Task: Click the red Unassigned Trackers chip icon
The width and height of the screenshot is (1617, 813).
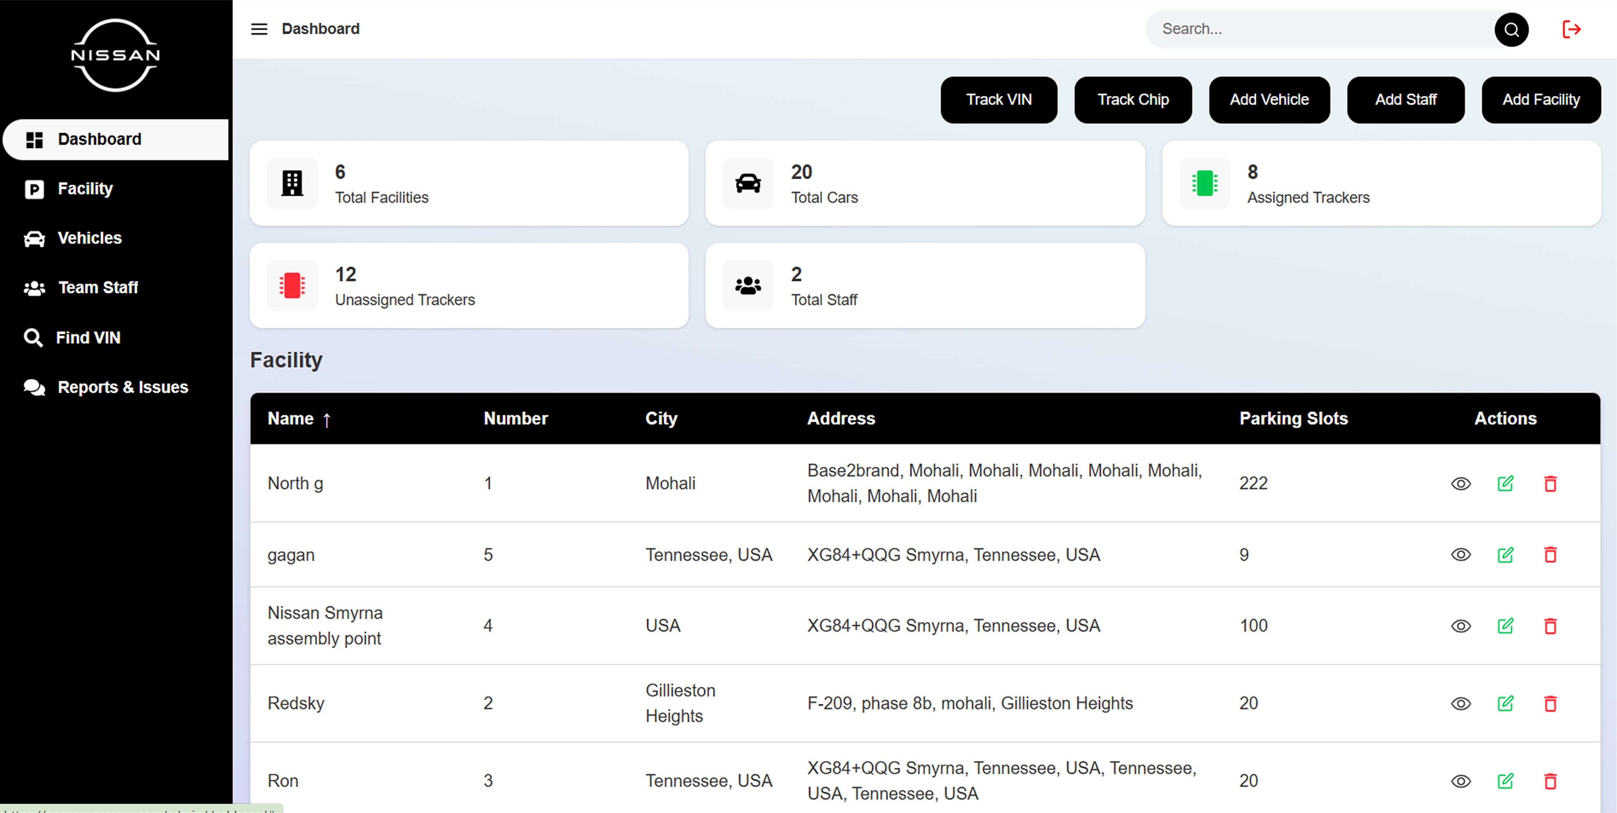Action: pos(292,286)
